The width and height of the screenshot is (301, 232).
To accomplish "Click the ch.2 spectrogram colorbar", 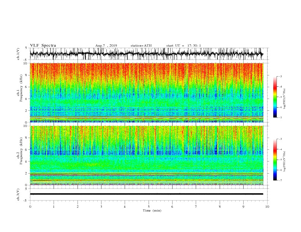I will point(275,160).
